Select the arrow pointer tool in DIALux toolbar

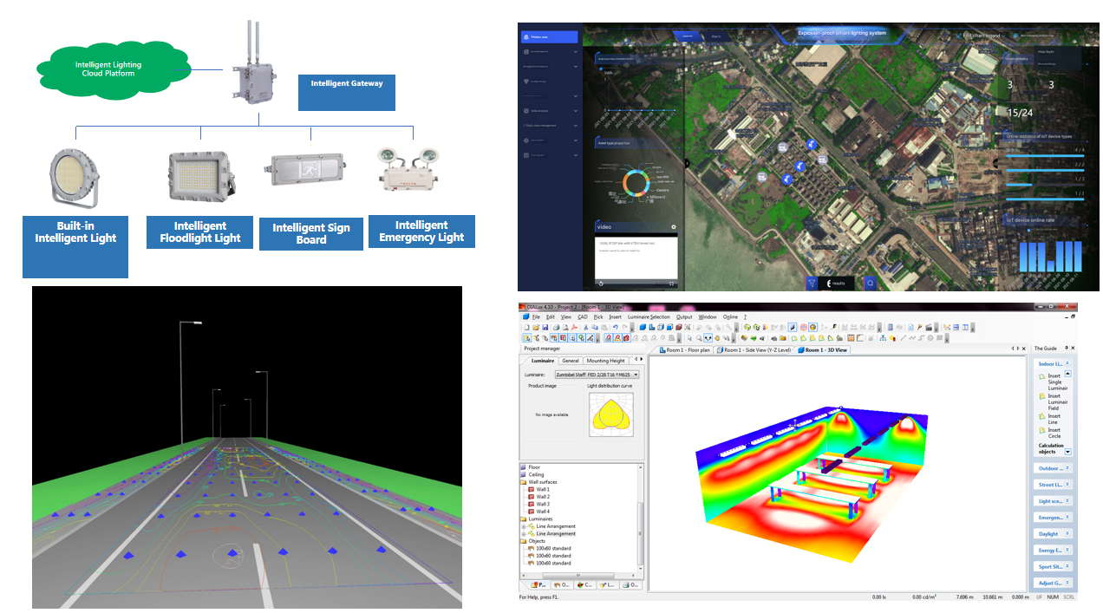689,338
